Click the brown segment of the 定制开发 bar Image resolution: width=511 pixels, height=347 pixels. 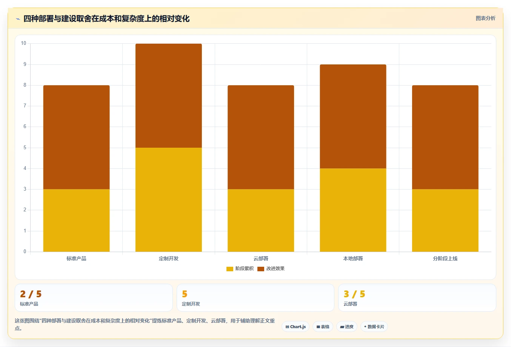[169, 96]
